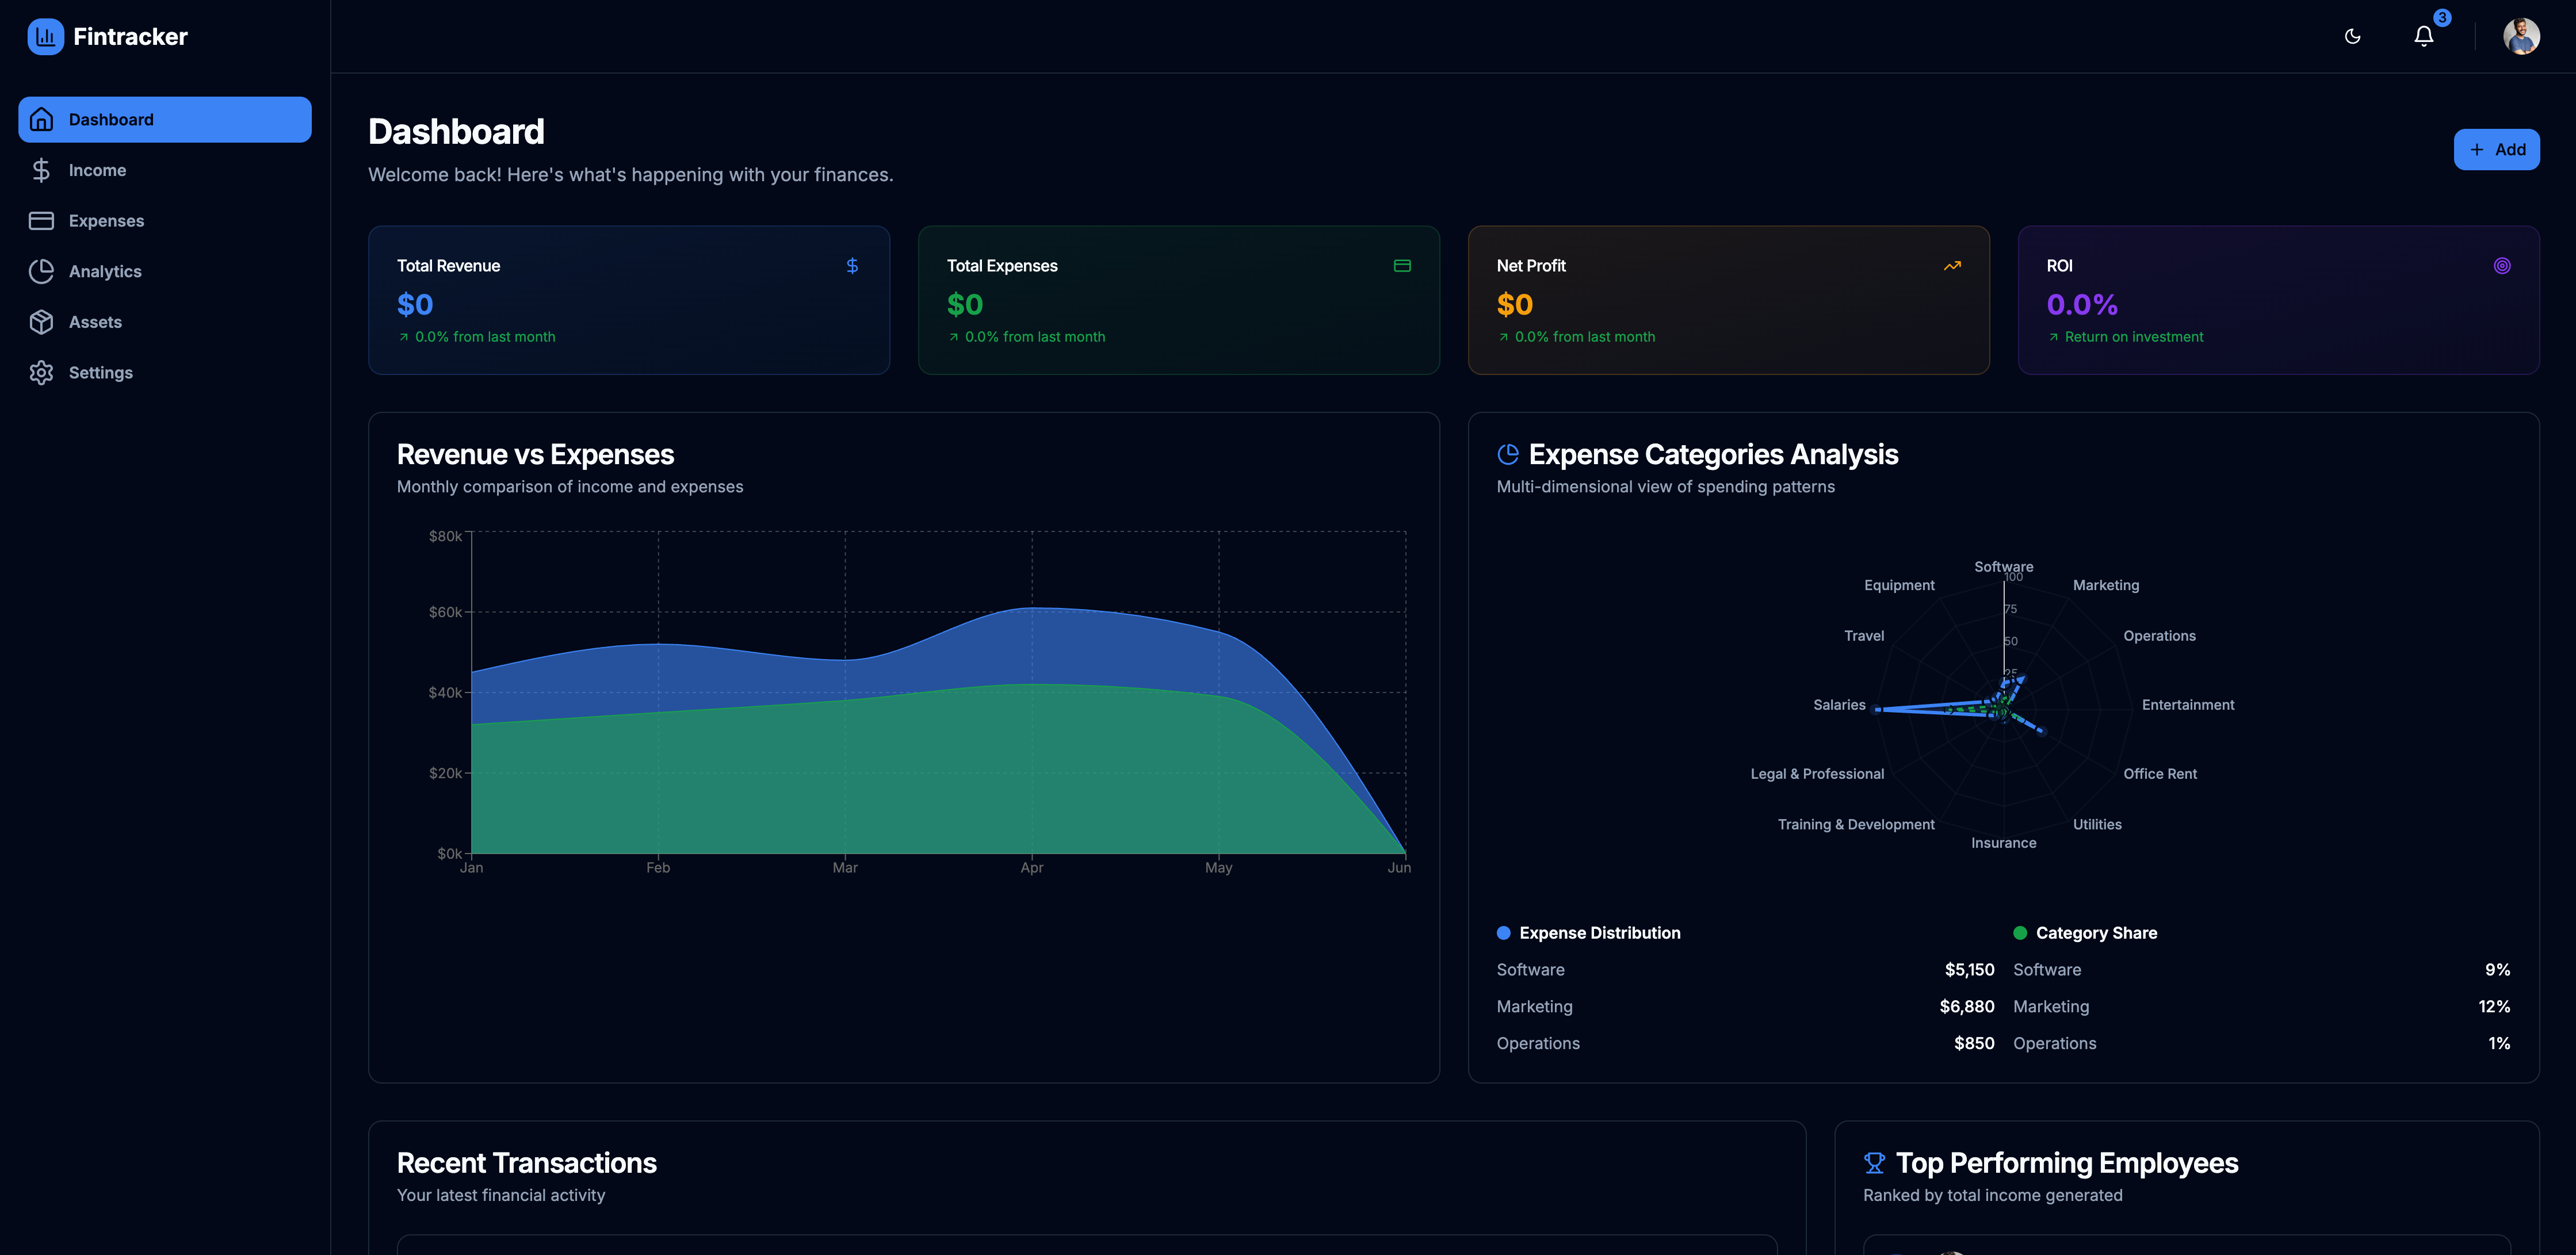Open the Income page from the sidebar

97,170
